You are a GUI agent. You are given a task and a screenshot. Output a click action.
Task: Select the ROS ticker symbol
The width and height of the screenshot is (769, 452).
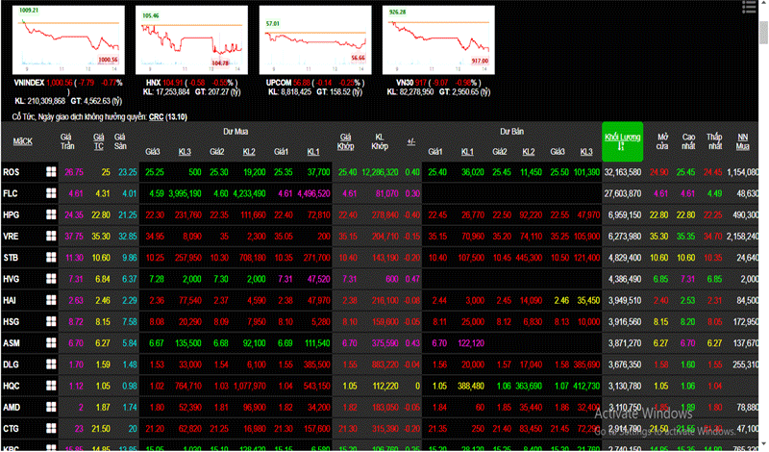click(11, 172)
